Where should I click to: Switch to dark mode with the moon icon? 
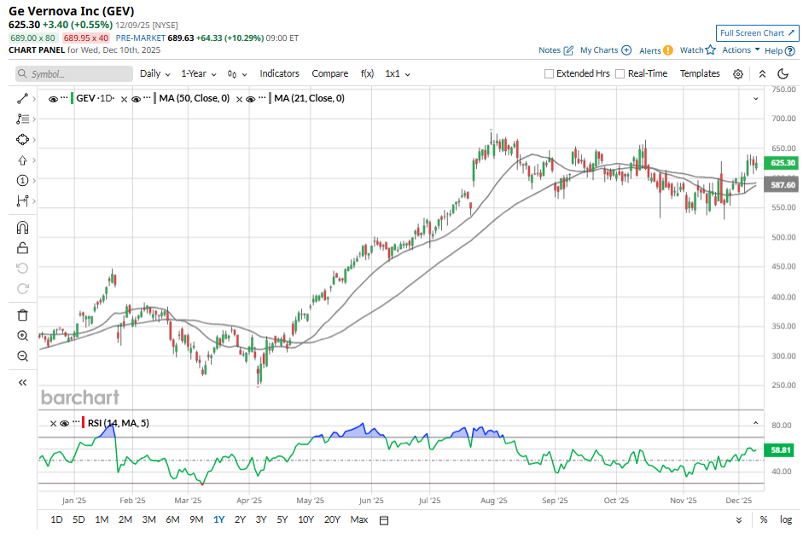coord(783,74)
